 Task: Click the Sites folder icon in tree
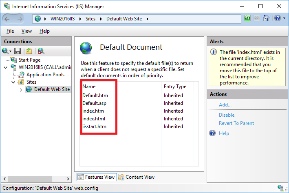(x=21, y=82)
